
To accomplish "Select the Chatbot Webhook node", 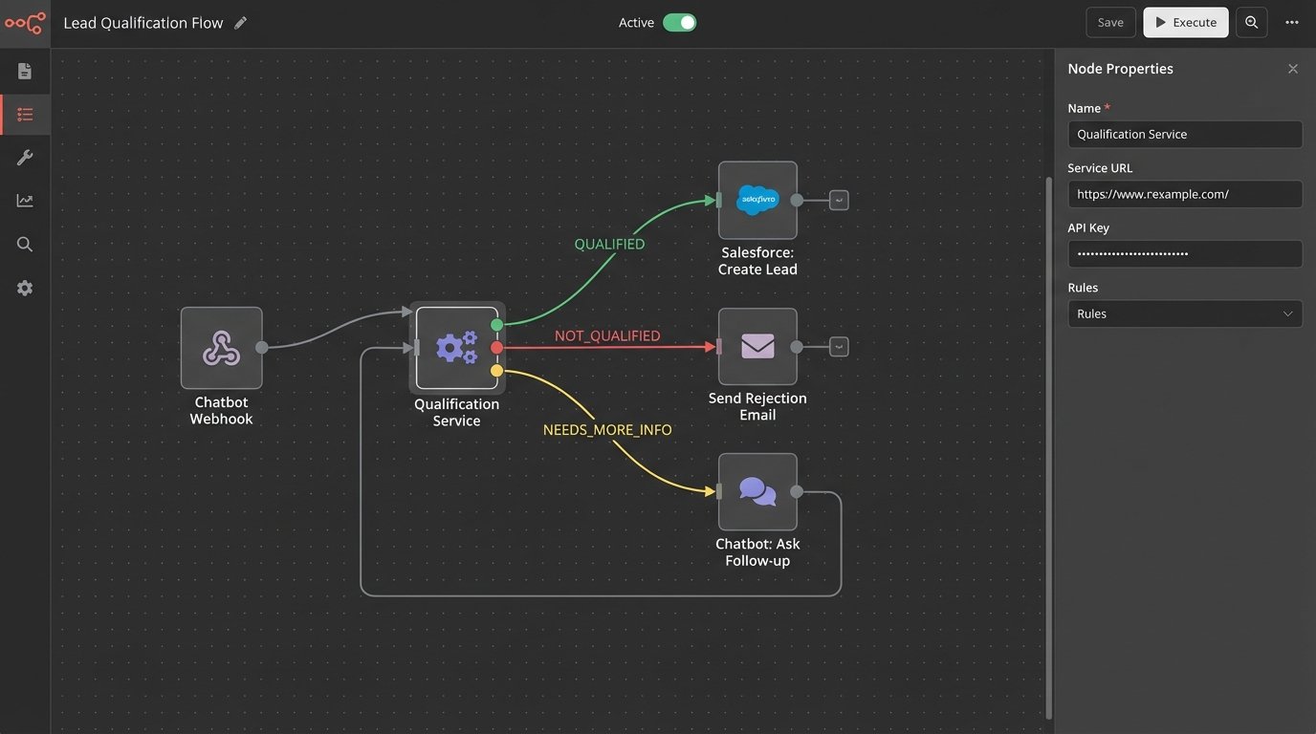I will tap(221, 349).
